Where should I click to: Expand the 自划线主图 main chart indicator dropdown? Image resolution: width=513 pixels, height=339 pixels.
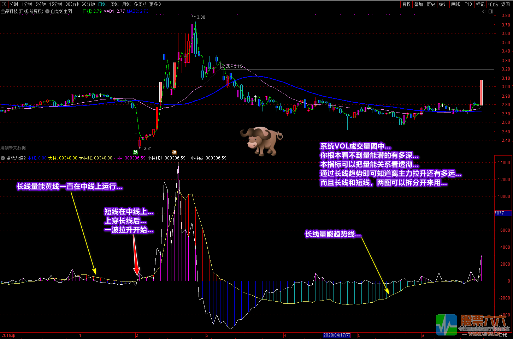47,11
